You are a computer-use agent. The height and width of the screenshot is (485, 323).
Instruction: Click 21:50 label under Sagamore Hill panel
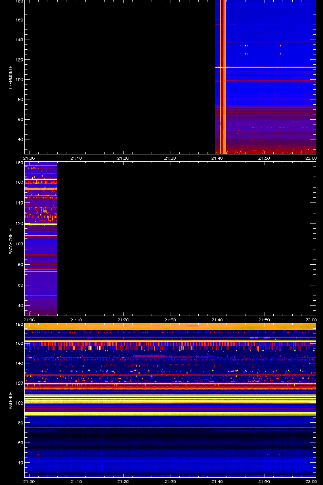click(264, 320)
